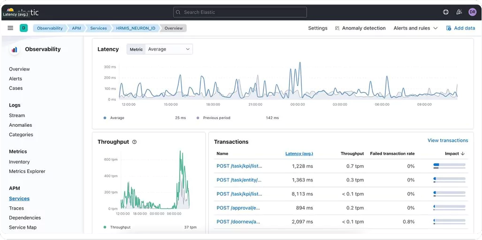This screenshot has width=482, height=240.
Task: Select Services in the APM sidebar
Action: (19, 199)
